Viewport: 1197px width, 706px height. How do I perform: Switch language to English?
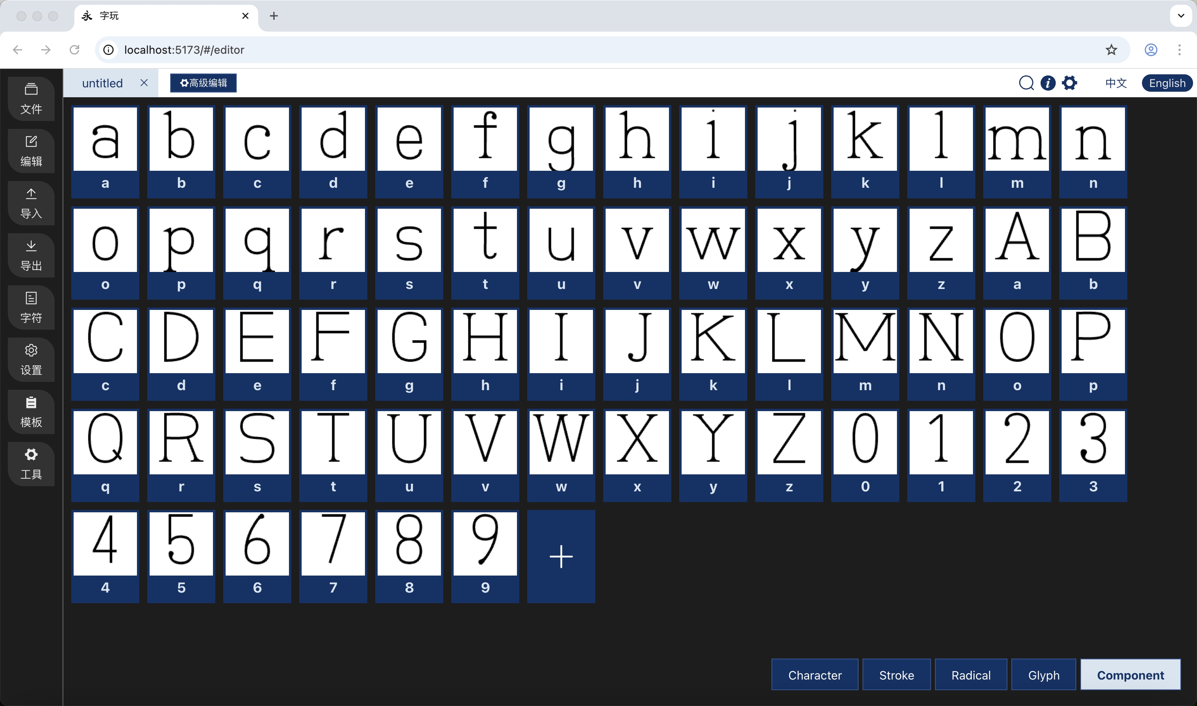point(1167,83)
